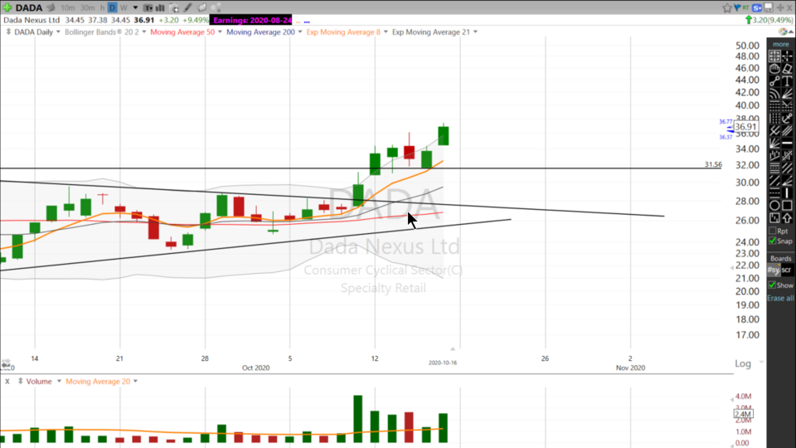The width and height of the screenshot is (796, 448).
Task: Click the bar chart style icon
Action: pyautogui.click(x=160, y=7)
